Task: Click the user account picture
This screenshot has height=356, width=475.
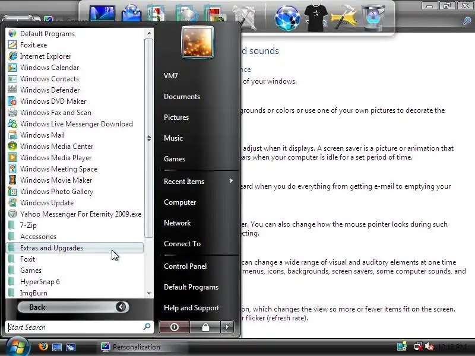Action: (198, 42)
